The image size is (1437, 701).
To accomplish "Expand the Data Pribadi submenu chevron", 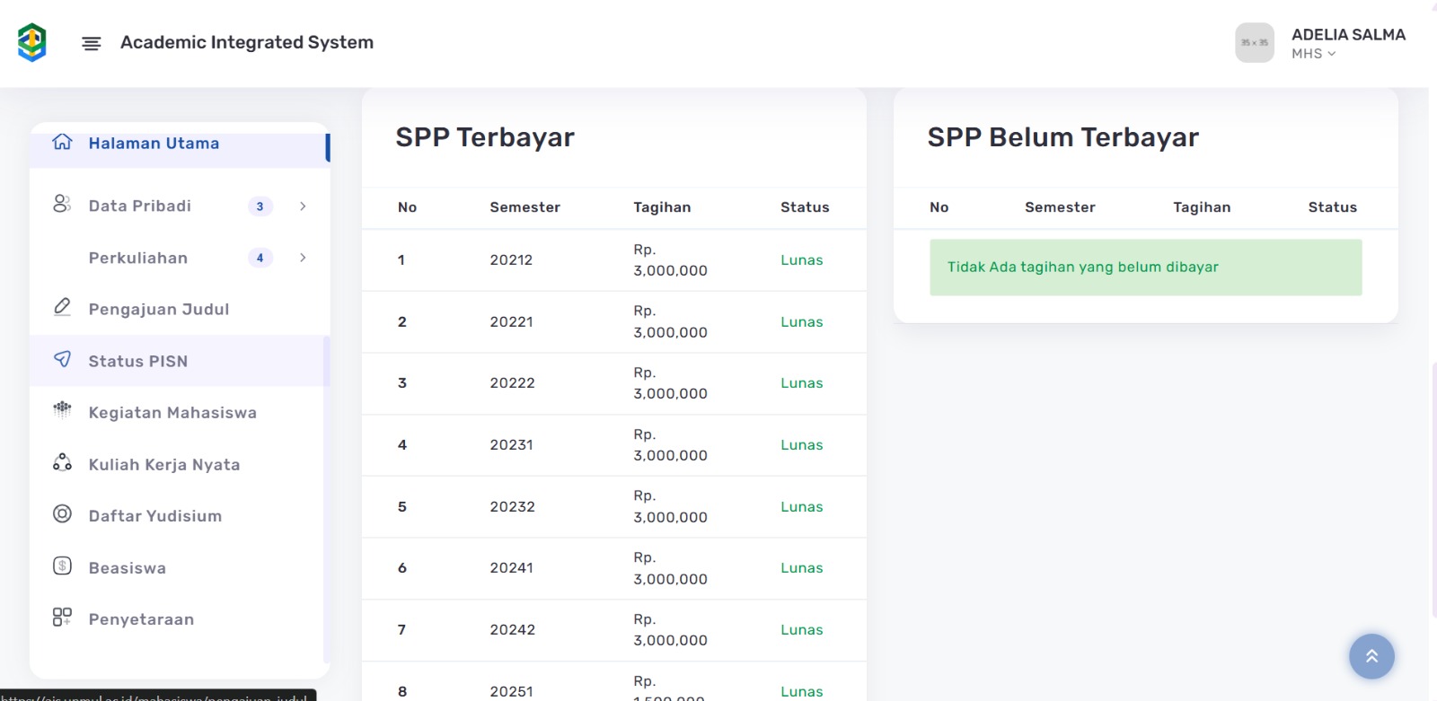I will click(303, 206).
